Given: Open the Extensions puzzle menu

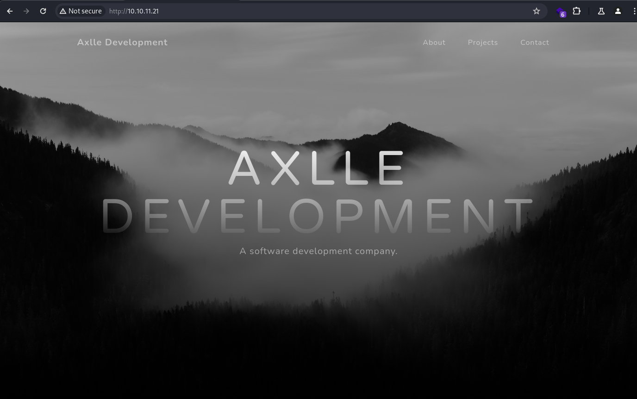Looking at the screenshot, I should 577,11.
